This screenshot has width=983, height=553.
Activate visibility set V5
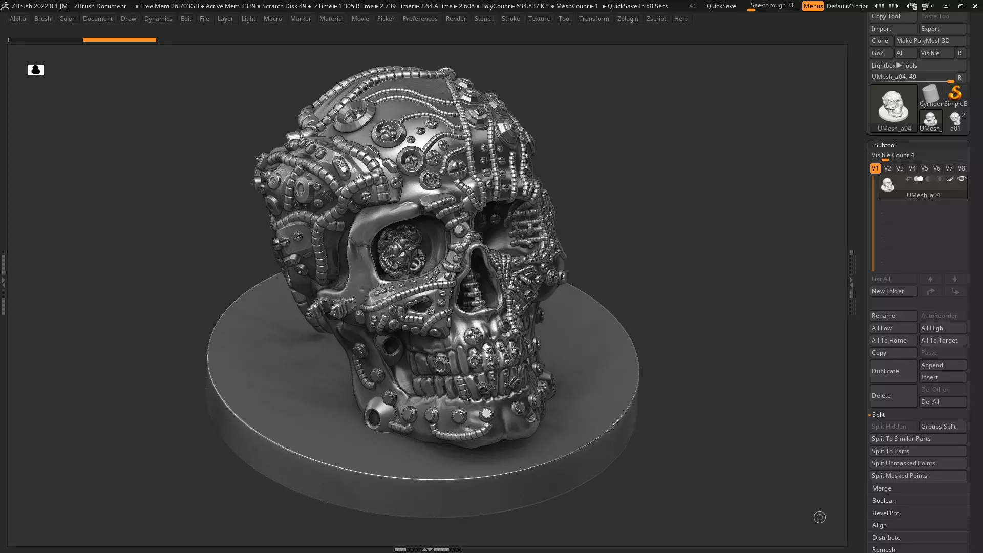point(924,168)
